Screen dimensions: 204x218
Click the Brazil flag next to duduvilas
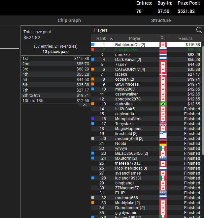pyautogui.click(x=163, y=104)
